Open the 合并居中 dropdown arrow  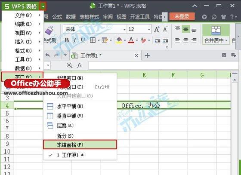tap(226, 40)
